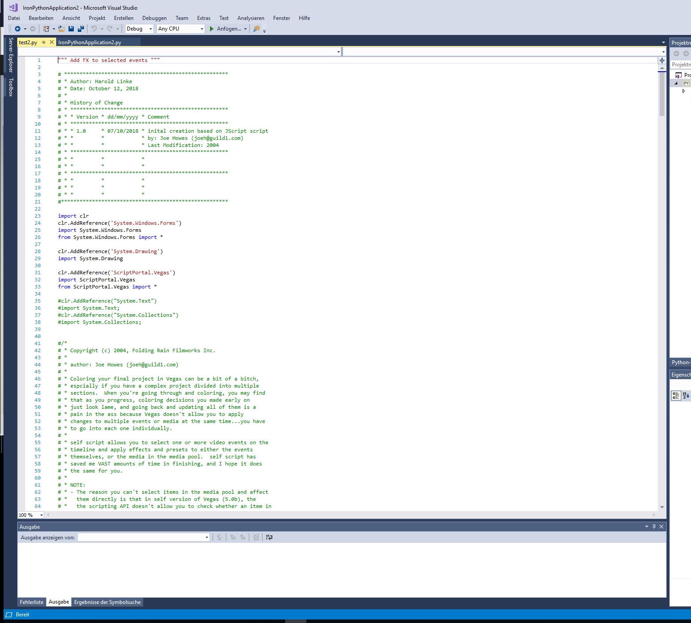Toggle word wrap in the Ausgabe panel
This screenshot has height=623, width=691.
(x=269, y=537)
